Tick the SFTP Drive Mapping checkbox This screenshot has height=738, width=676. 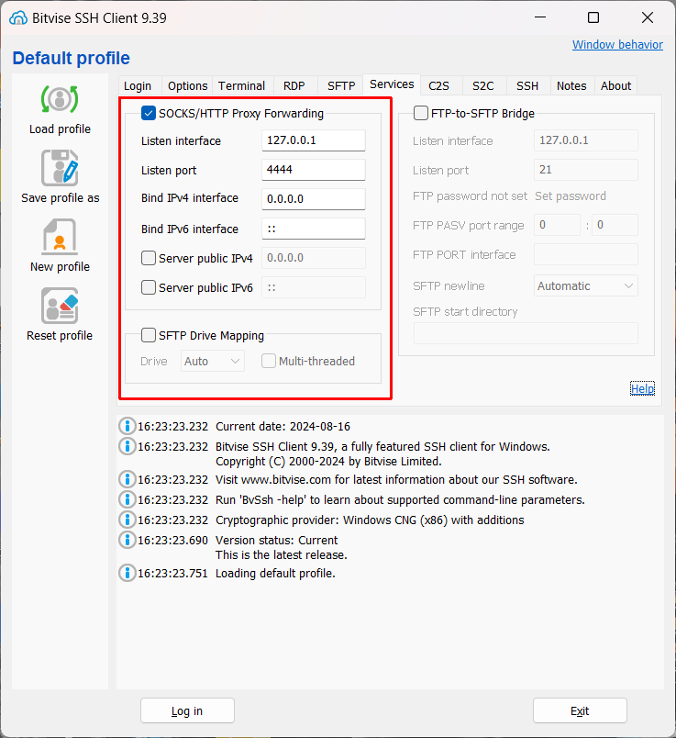click(149, 335)
